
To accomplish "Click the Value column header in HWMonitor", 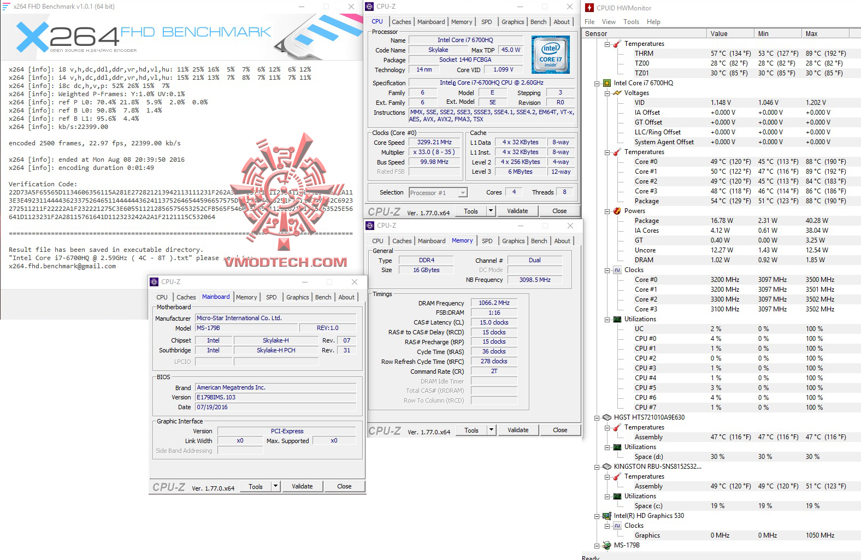I will point(730,34).
